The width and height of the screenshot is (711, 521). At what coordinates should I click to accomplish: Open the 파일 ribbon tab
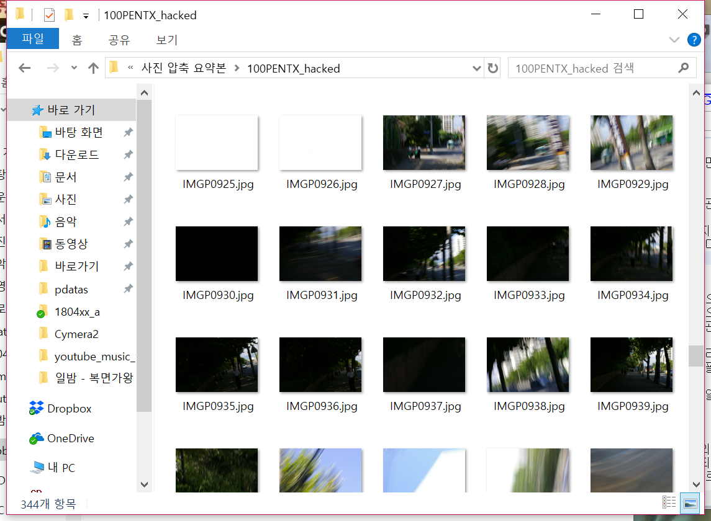click(x=33, y=38)
